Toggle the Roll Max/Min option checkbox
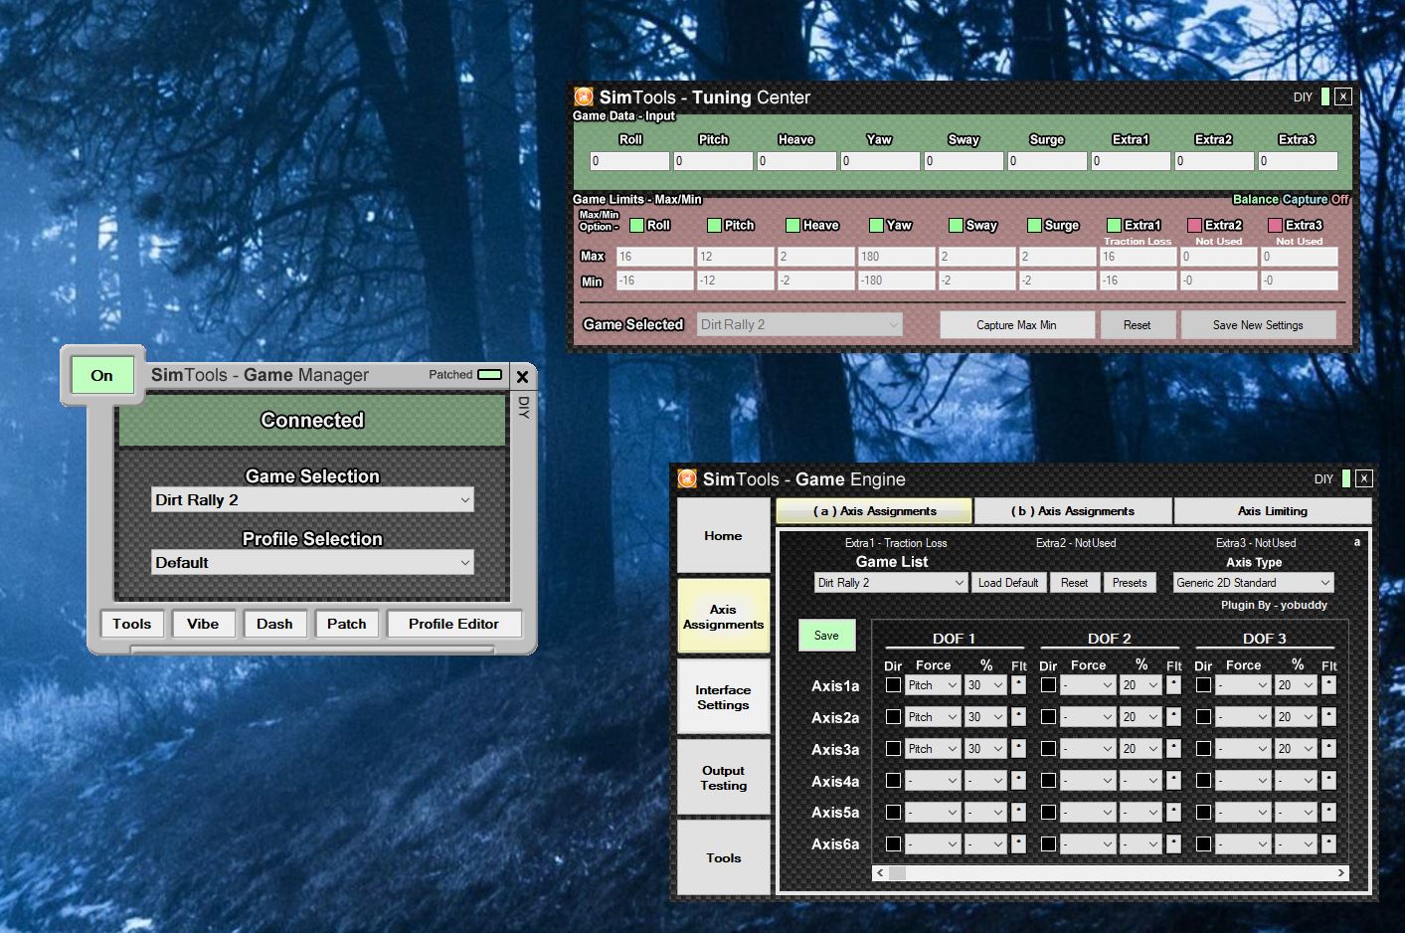1405x933 pixels. 636,225
